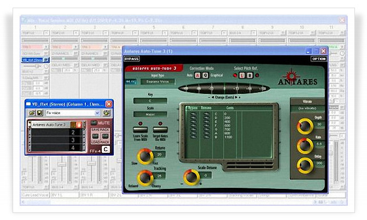The width and height of the screenshot is (367, 220).
Task: Select empty rack slot 3
Action: [57, 140]
